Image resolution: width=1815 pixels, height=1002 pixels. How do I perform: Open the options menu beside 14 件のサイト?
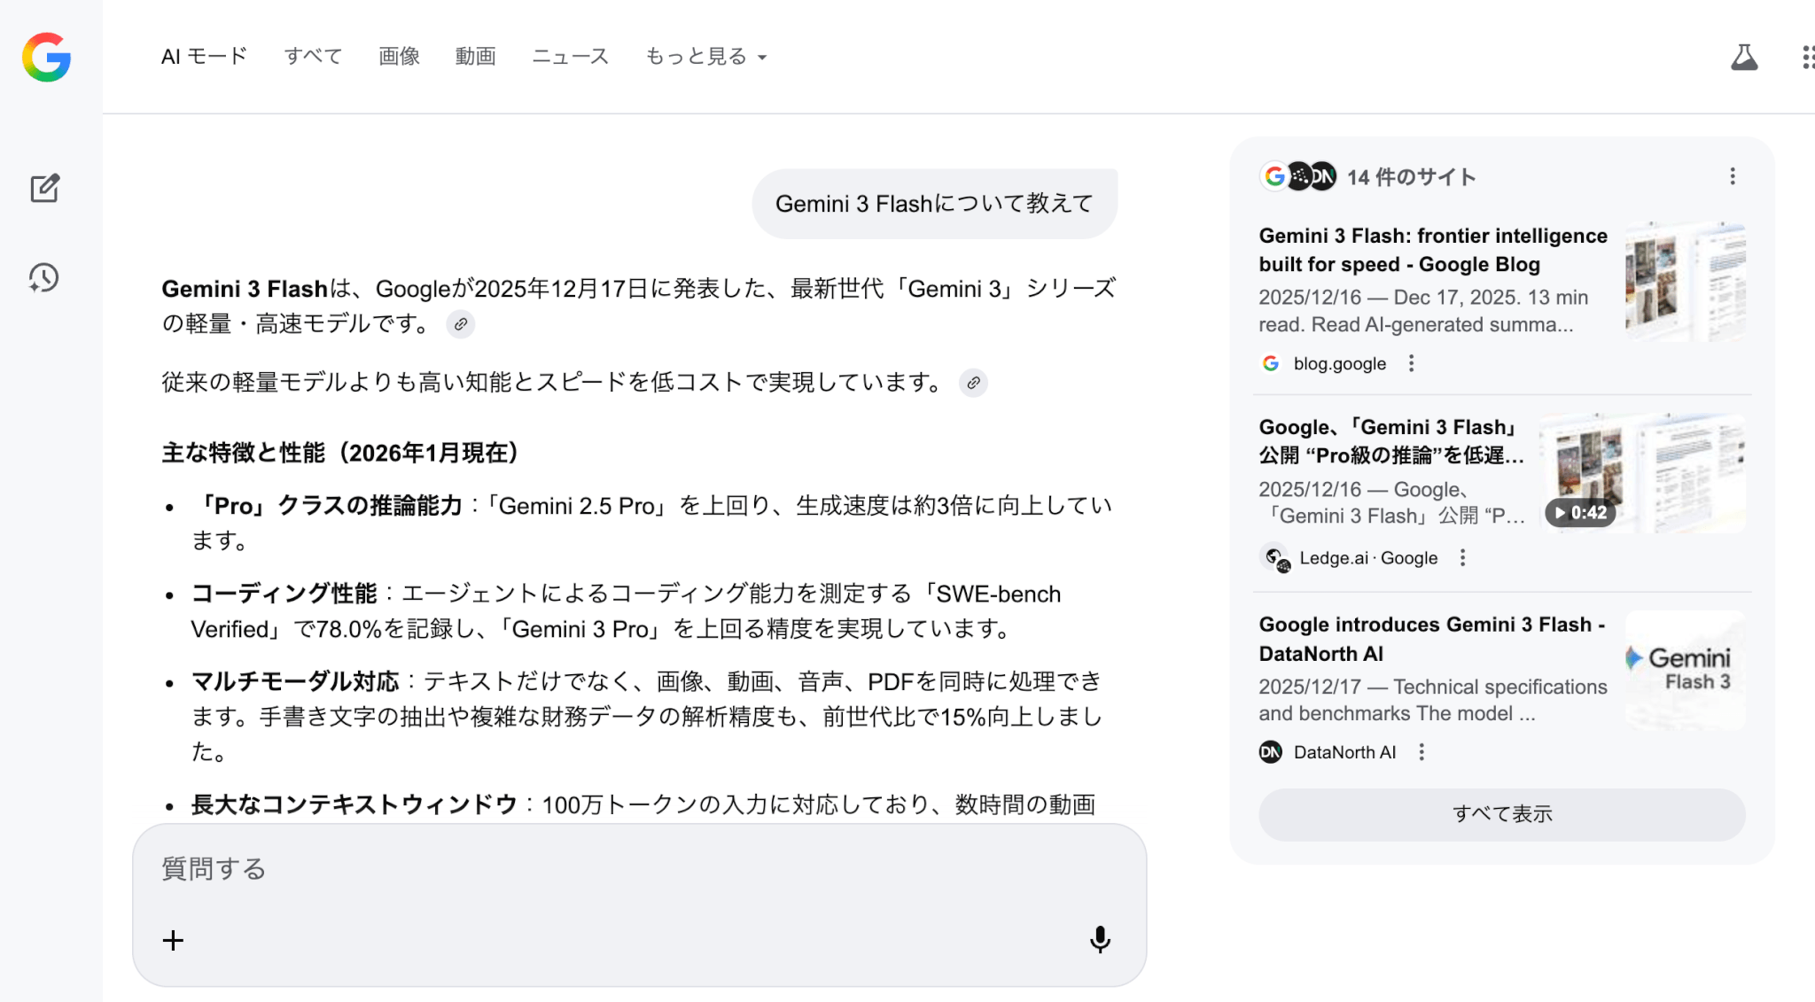tap(1732, 176)
